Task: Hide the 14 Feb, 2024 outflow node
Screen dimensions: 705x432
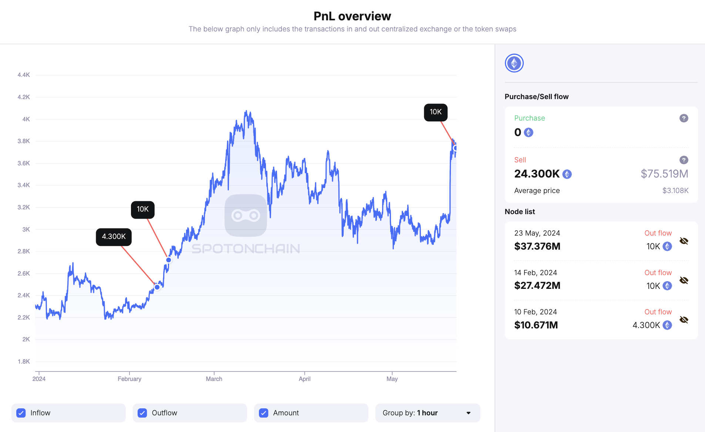Action: (684, 280)
